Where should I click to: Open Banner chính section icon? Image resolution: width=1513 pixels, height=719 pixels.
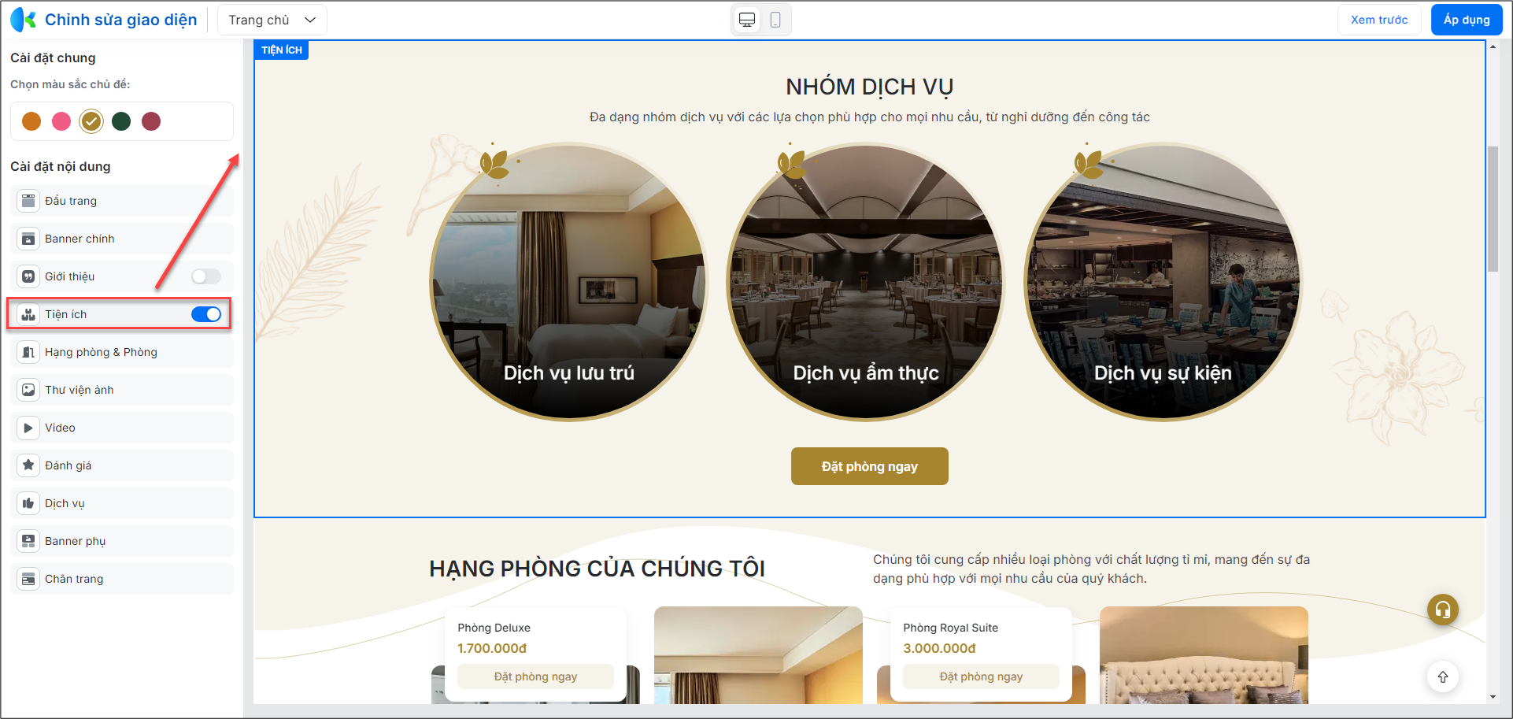tap(28, 239)
